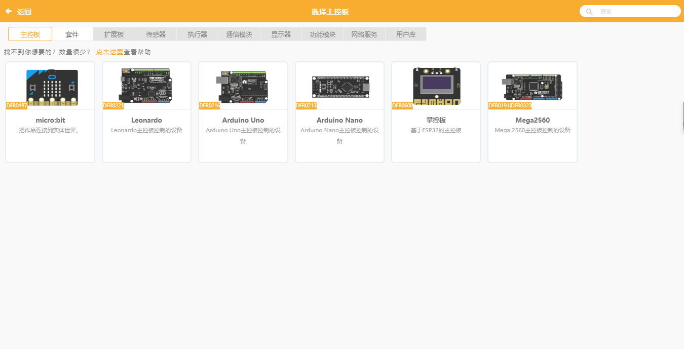The height and width of the screenshot is (349, 684).
Task: Click the Arduino Nano主控板控制的设备 description
Action: click(x=340, y=135)
